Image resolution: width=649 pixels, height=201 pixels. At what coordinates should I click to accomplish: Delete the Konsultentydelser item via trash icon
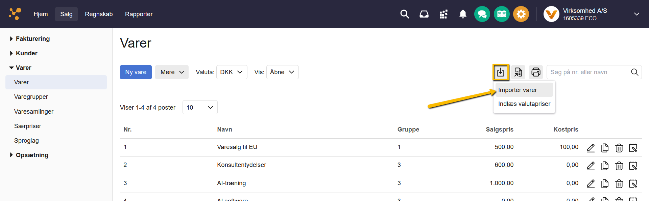point(619,166)
